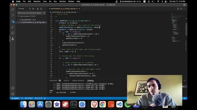Open the Run menu
The height and width of the screenshot is (110, 197).
pyautogui.click(x=55, y=2)
